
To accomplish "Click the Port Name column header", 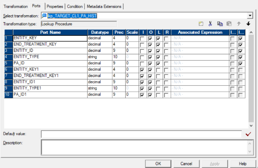I will pos(50,33).
